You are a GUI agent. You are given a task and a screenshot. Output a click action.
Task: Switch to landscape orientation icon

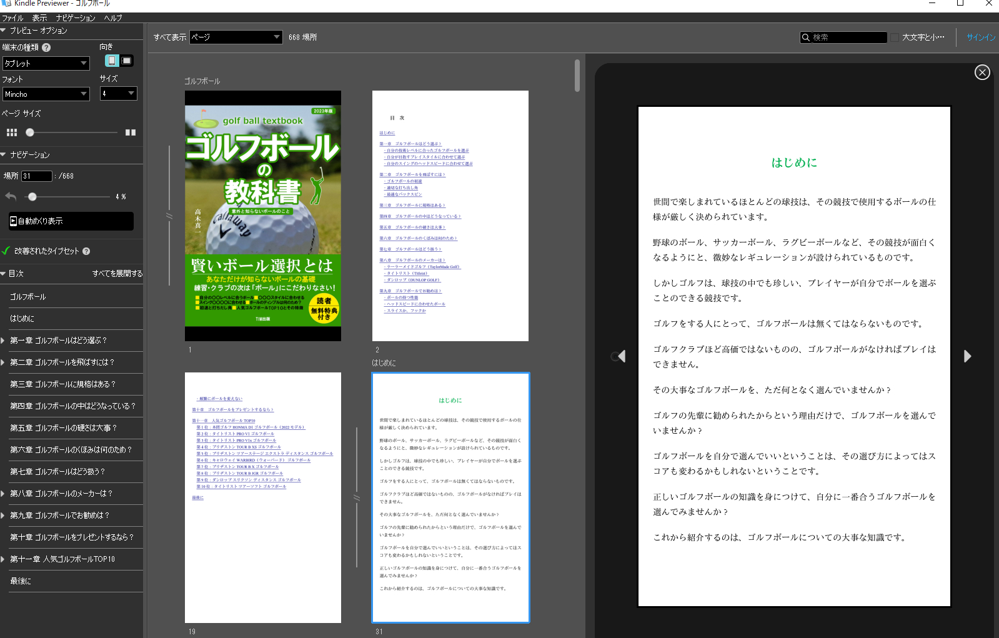pyautogui.click(x=126, y=61)
